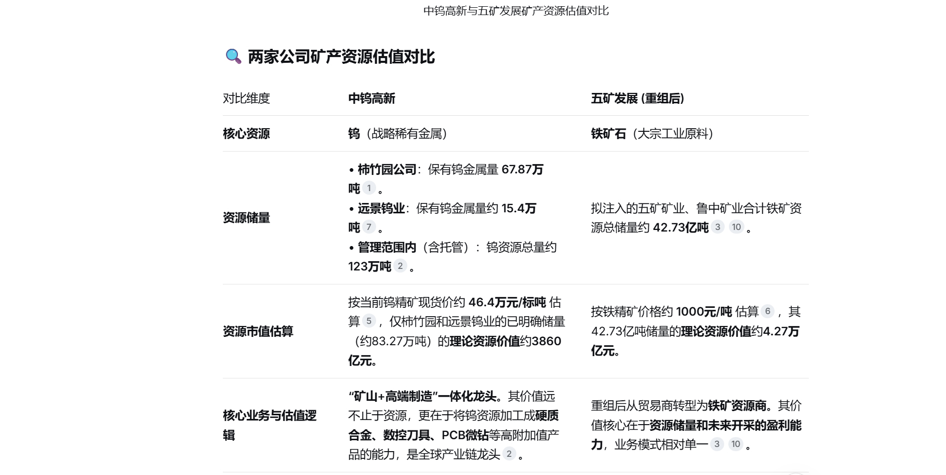Image resolution: width=946 pixels, height=475 pixels.
Task: Click the bold text 远景钨业
Action: click(x=381, y=208)
